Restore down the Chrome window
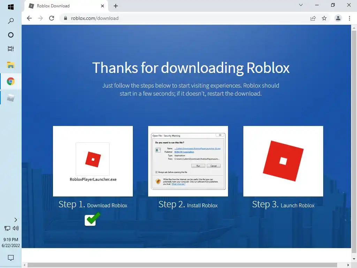 pos(333,5)
